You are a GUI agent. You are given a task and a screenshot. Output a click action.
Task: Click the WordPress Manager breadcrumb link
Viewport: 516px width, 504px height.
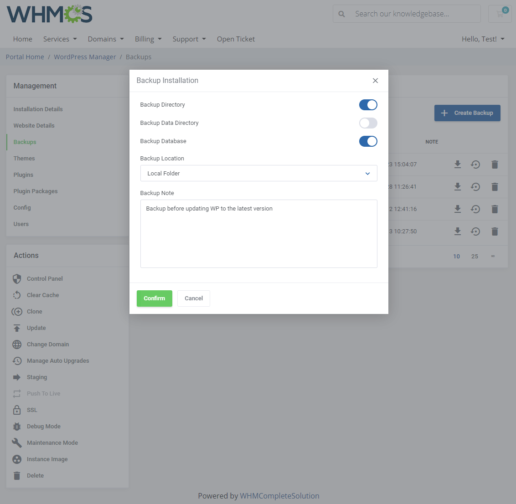tap(85, 57)
